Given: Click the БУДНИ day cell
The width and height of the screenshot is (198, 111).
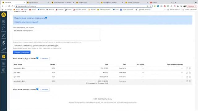Looking at the screenshot, I should click(106, 72).
